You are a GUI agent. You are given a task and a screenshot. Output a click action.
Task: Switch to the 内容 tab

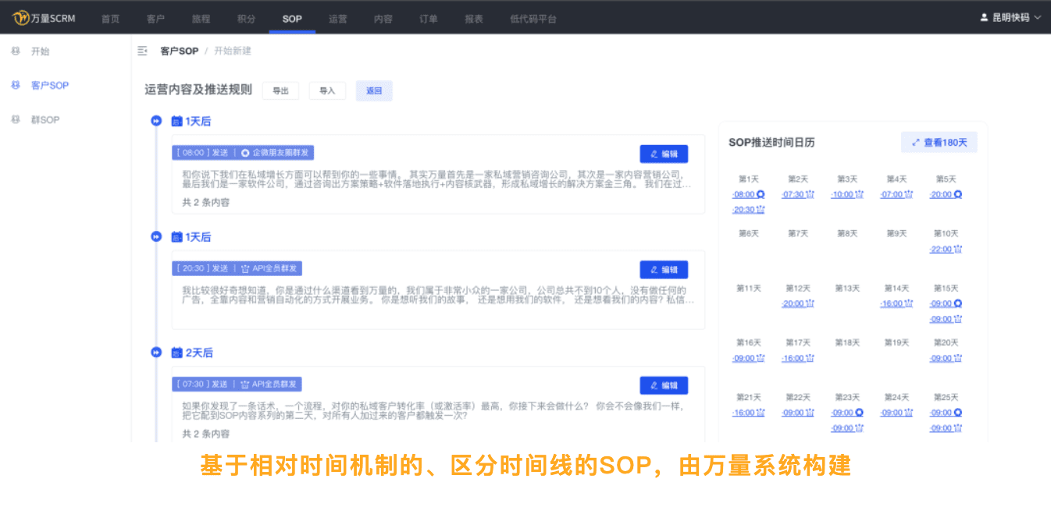383,19
